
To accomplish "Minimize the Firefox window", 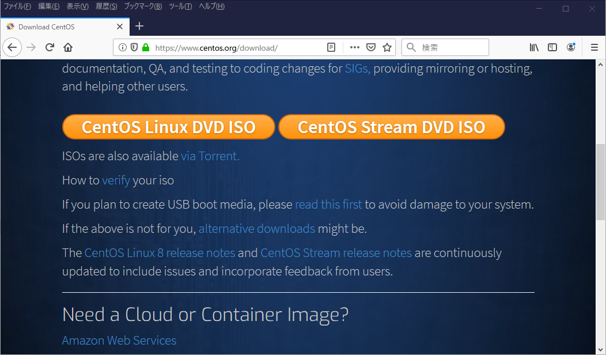I will pos(539,9).
